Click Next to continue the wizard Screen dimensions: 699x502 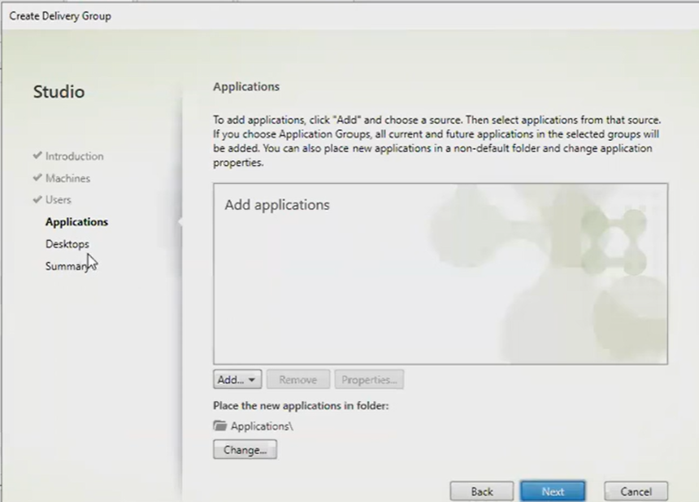pyautogui.click(x=553, y=491)
